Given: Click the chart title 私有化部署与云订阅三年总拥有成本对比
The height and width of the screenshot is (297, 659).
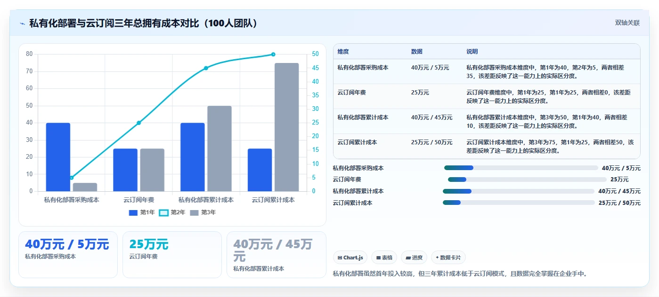Looking at the screenshot, I should 144,23.
